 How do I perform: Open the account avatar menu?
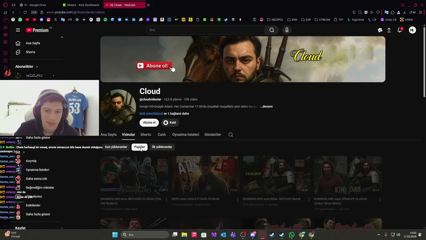click(x=412, y=30)
